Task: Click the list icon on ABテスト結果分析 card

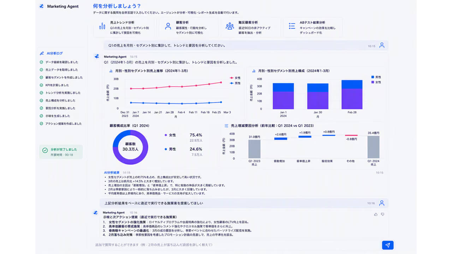Action: [292, 26]
